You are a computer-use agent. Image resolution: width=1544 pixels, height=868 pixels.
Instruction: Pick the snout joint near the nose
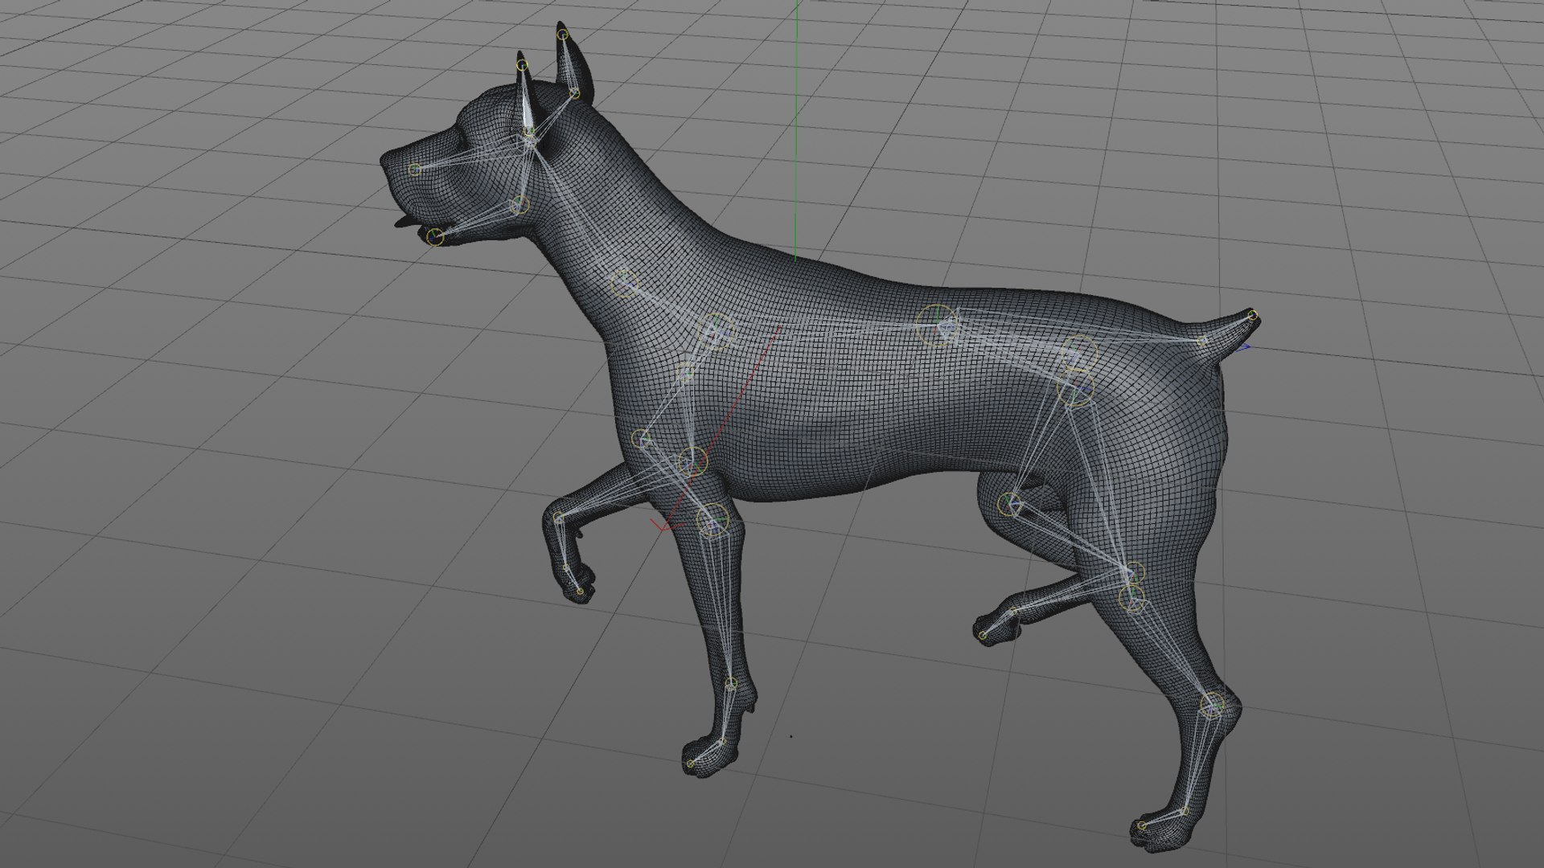pyautogui.click(x=414, y=170)
